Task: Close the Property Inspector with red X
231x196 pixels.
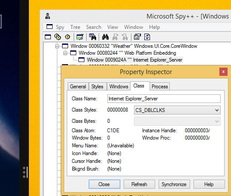Action: (223, 72)
